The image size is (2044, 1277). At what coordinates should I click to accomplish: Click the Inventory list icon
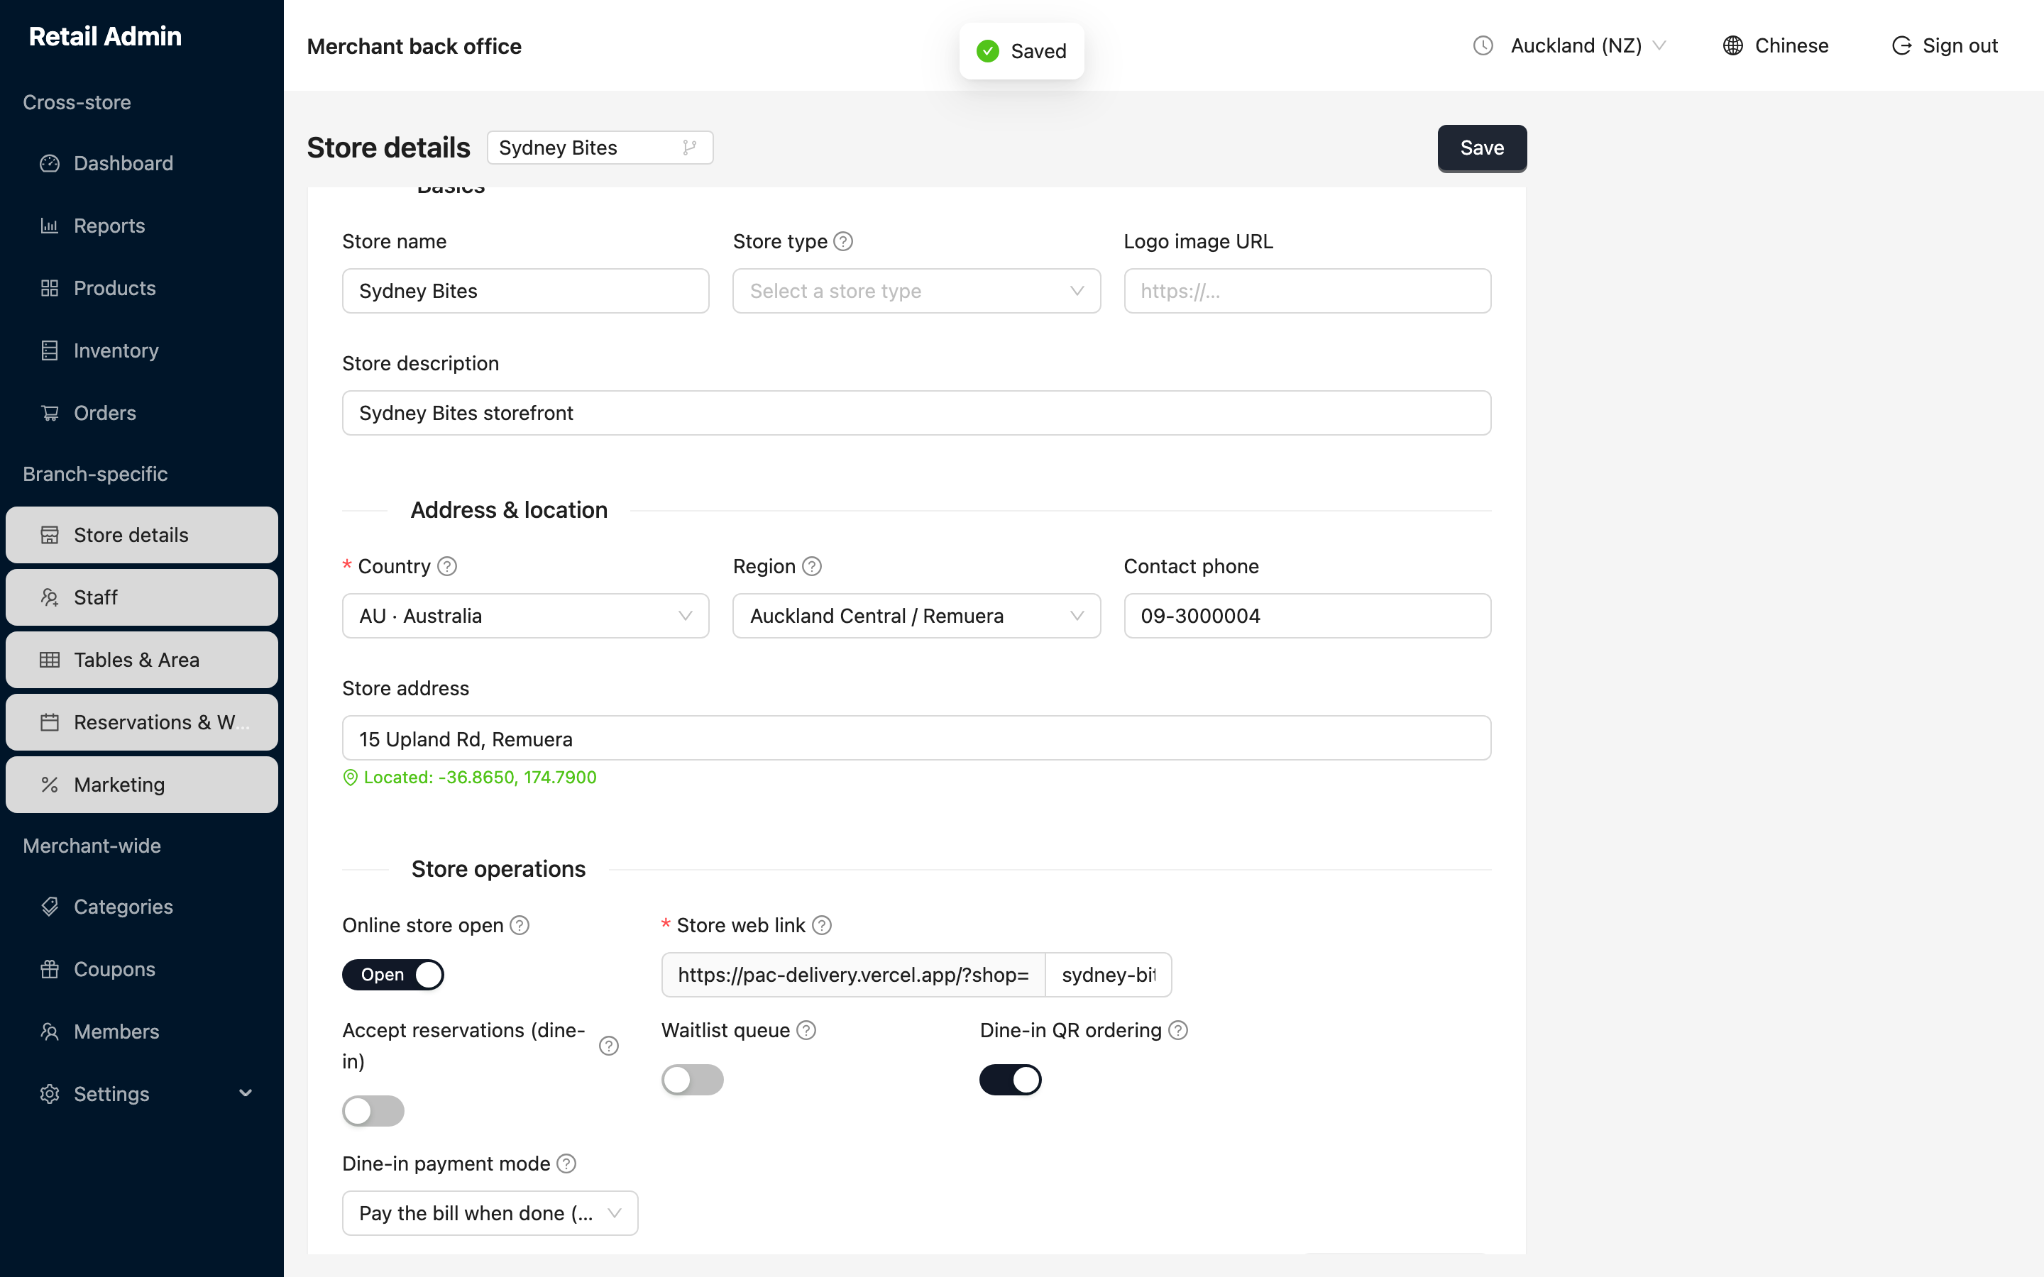pyautogui.click(x=50, y=350)
